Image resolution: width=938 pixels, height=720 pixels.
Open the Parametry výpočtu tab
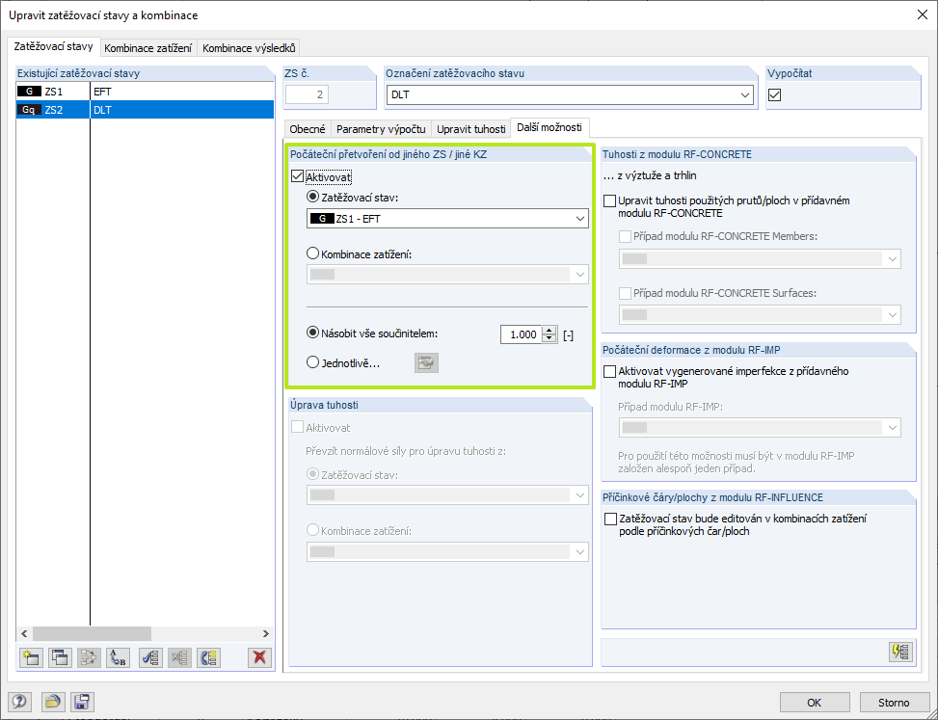click(381, 128)
